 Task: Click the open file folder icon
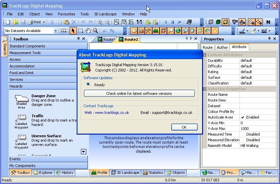[16, 22]
